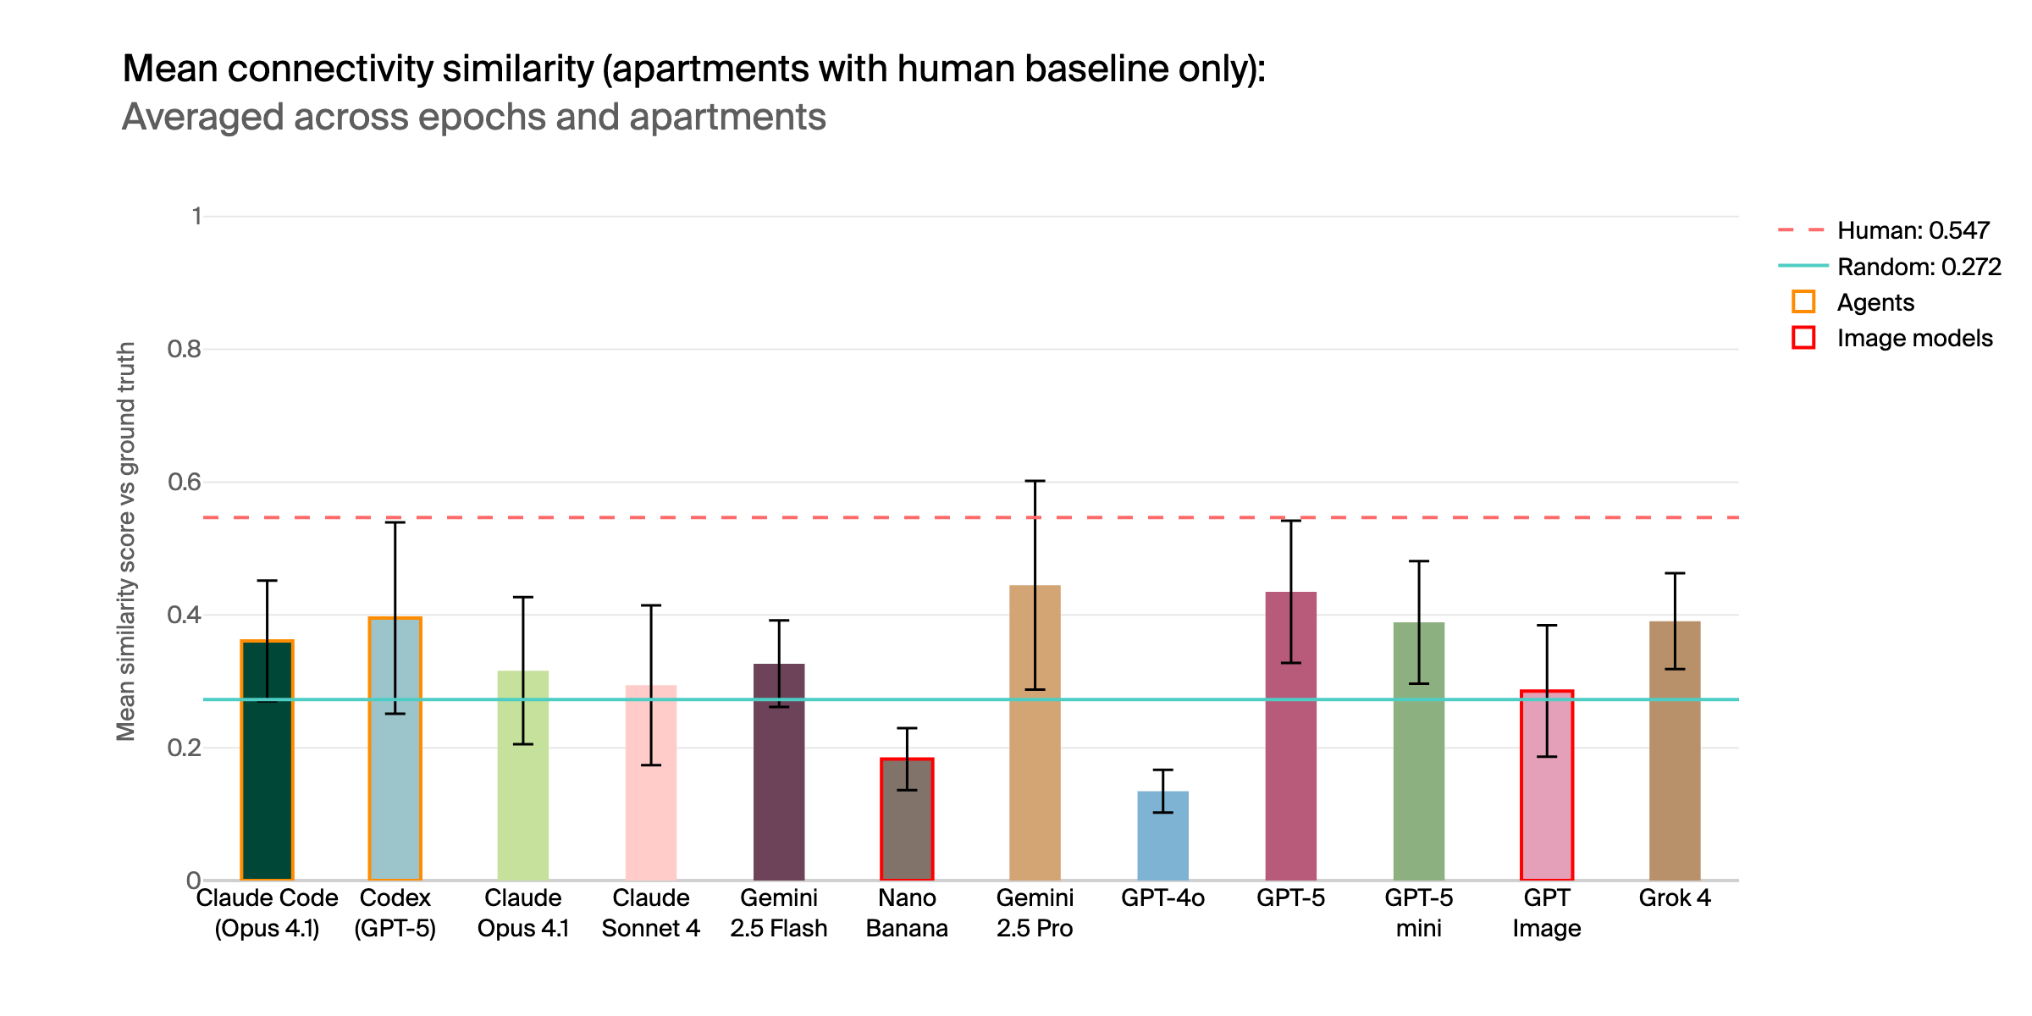Click the teal Random legend line marker
The width and height of the screenshot is (2032, 1016).
pyautogui.click(x=1802, y=266)
